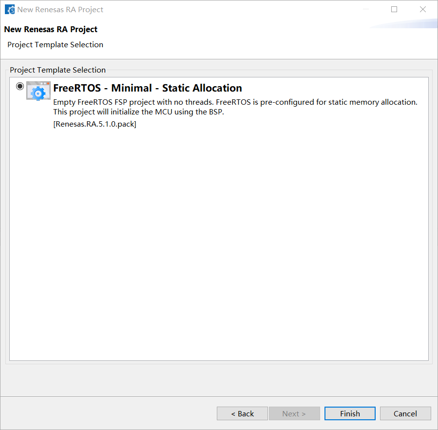Maximize the New Renesas RA Project dialog
Image resolution: width=438 pixels, height=430 pixels.
click(394, 9)
